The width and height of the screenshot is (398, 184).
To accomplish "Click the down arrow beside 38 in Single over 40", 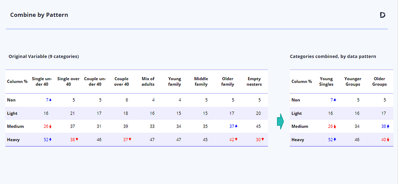I will [x=77, y=139].
